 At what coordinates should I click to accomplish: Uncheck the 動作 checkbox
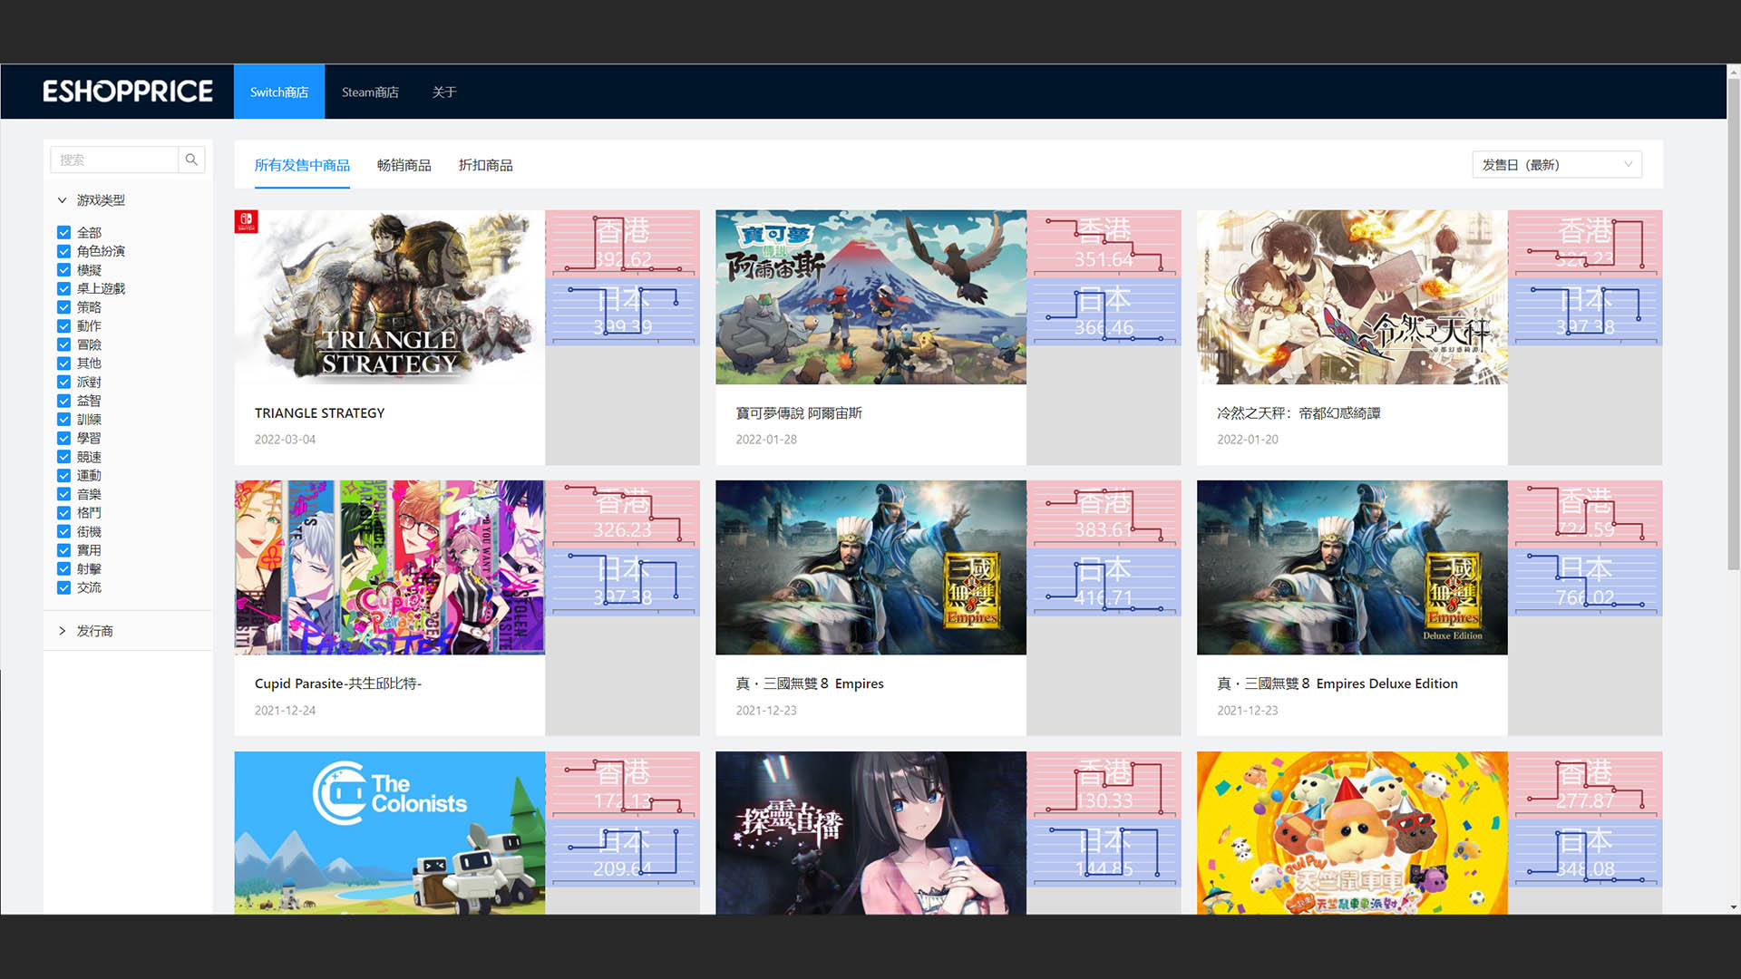63,326
